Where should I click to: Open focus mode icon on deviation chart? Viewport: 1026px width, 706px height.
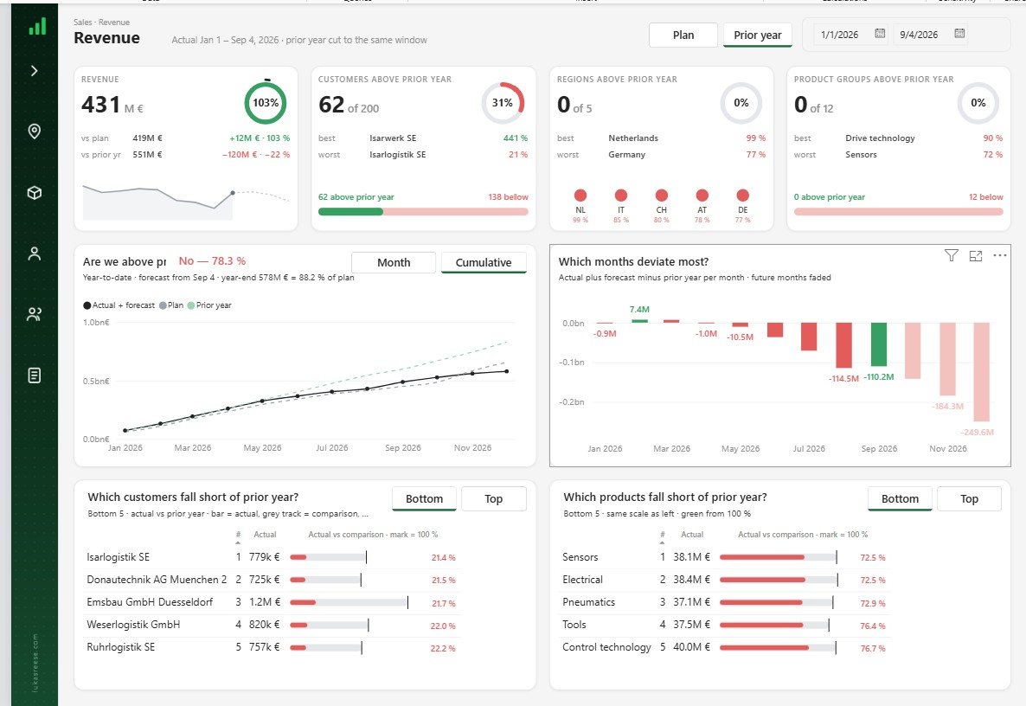976,256
